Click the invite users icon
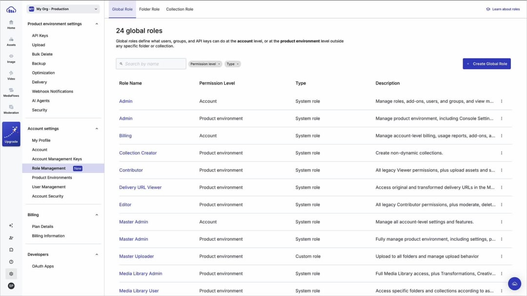The width and height of the screenshot is (527, 296). [x=11, y=238]
